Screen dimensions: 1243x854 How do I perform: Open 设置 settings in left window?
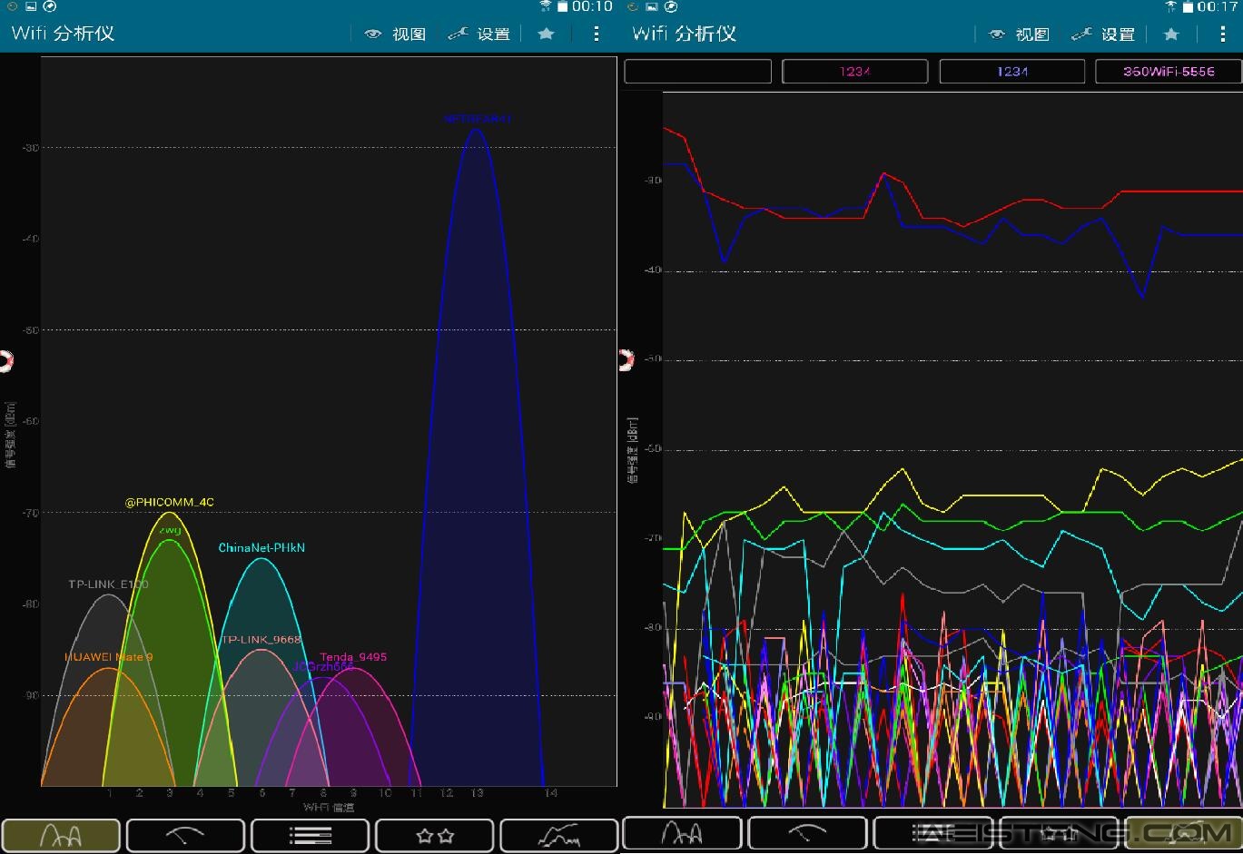pyautogui.click(x=479, y=34)
